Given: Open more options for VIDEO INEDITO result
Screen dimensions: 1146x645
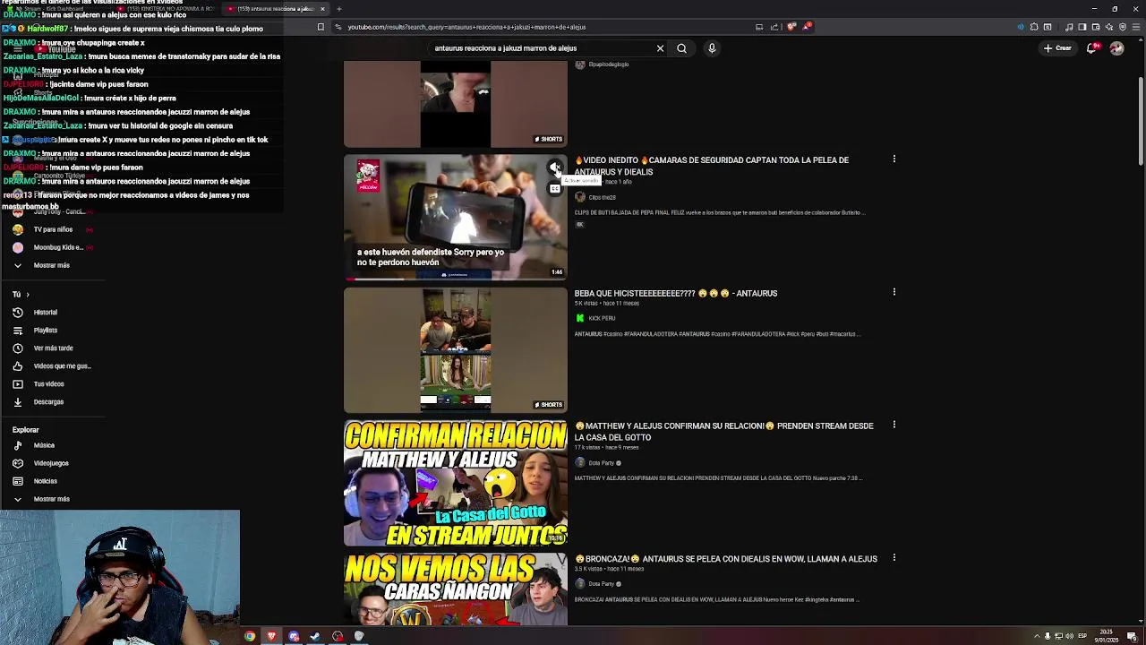Looking at the screenshot, I should click(x=894, y=159).
